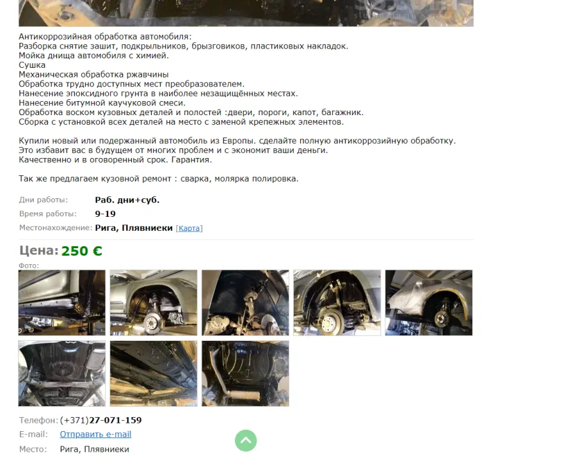Screen dimensions: 576x465
Task: Click the Отправить e-mail link
Action: click(x=95, y=434)
